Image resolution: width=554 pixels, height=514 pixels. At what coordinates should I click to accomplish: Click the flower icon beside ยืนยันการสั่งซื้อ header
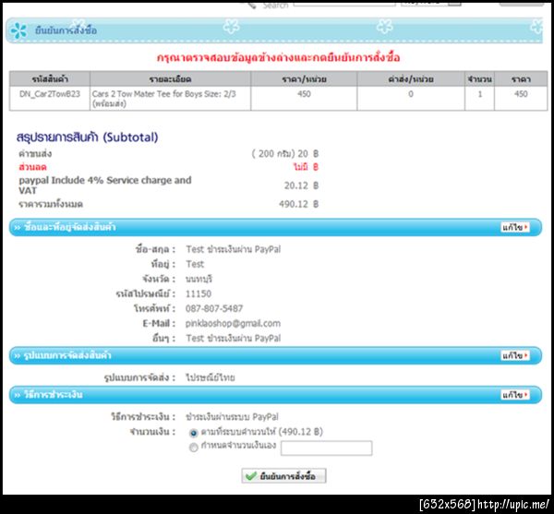click(x=18, y=30)
